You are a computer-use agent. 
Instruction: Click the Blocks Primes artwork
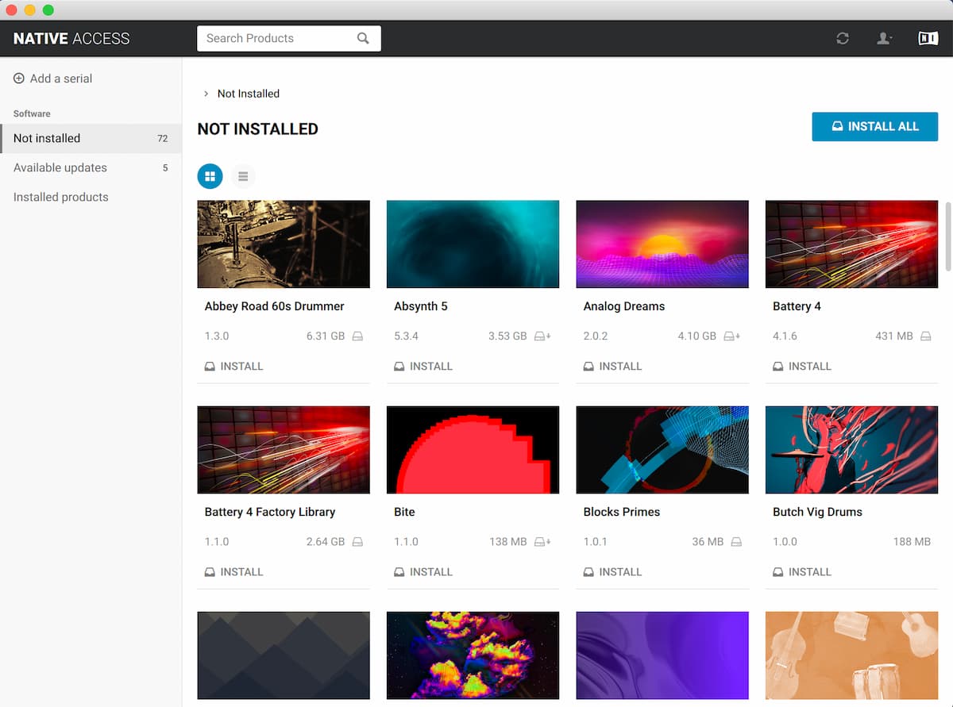[662, 450]
